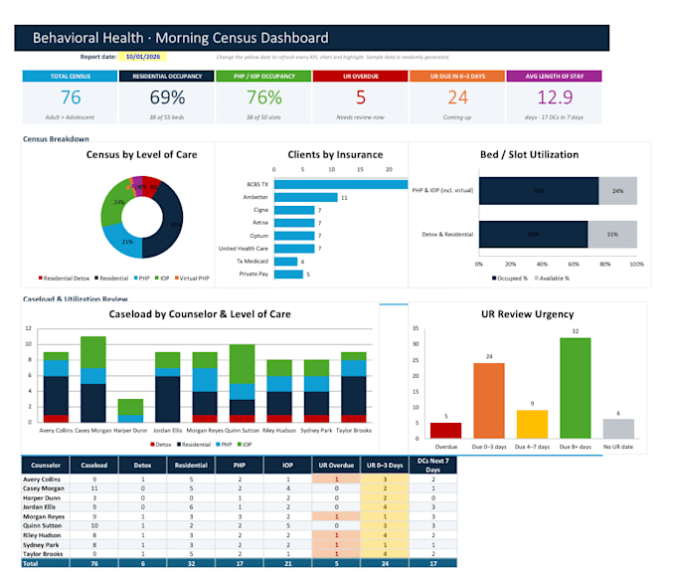The height and width of the screenshot is (580, 676).
Task: Click Jordan Ellis's stacked caseload bar
Action: click(x=167, y=387)
